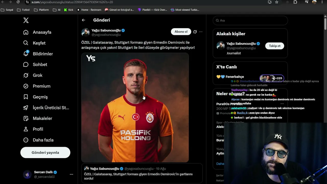327x184 pixels.
Task: Click the back arrow beside Gönderi
Action: point(84,20)
